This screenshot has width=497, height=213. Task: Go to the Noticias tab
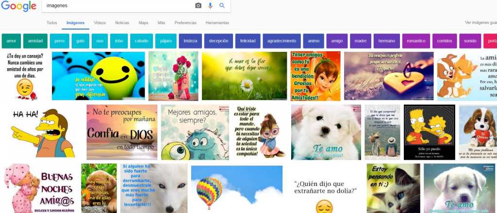pyautogui.click(x=122, y=23)
